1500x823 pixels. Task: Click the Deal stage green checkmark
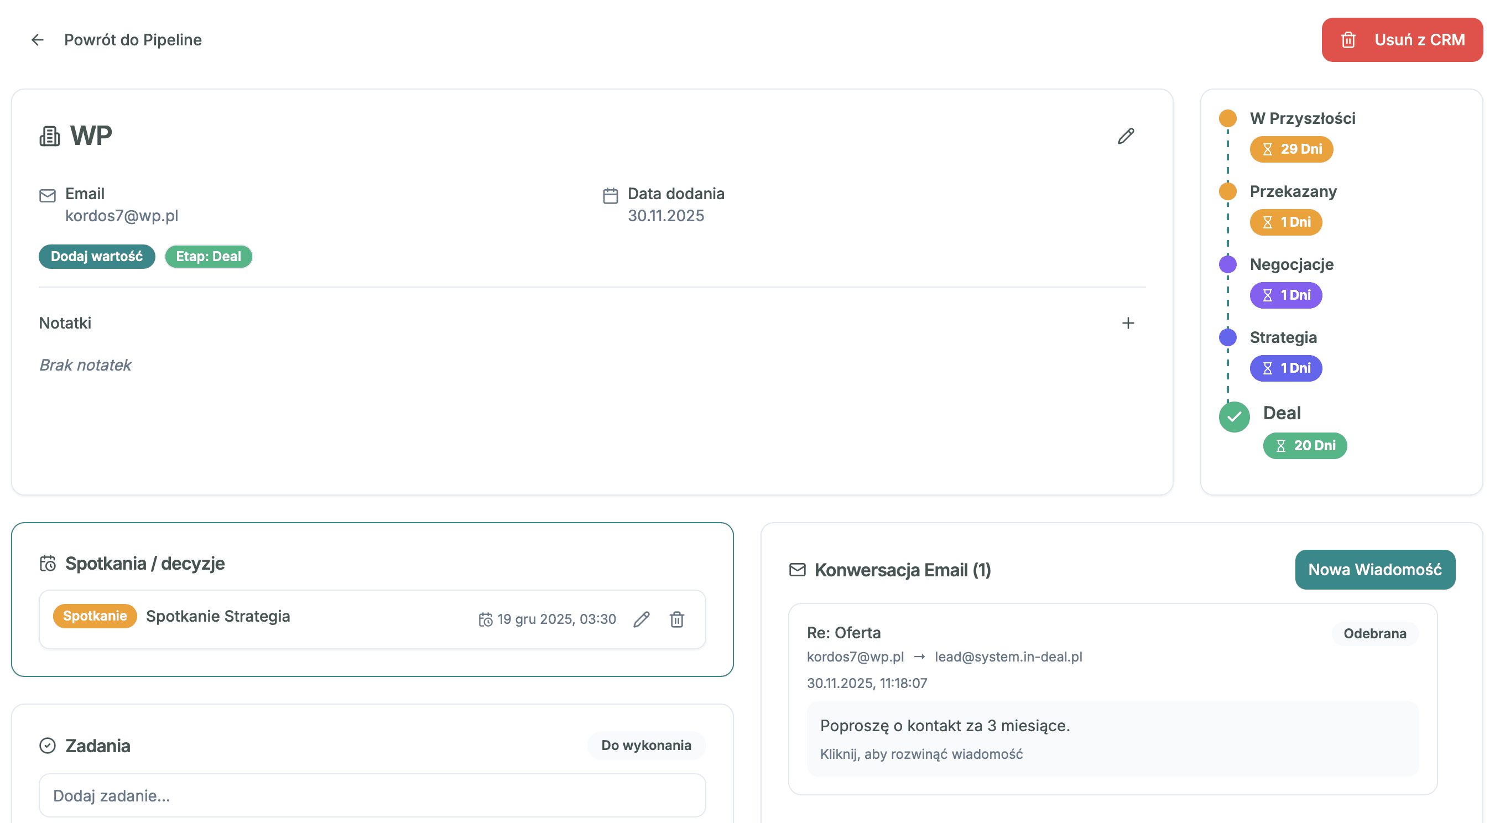click(1233, 416)
